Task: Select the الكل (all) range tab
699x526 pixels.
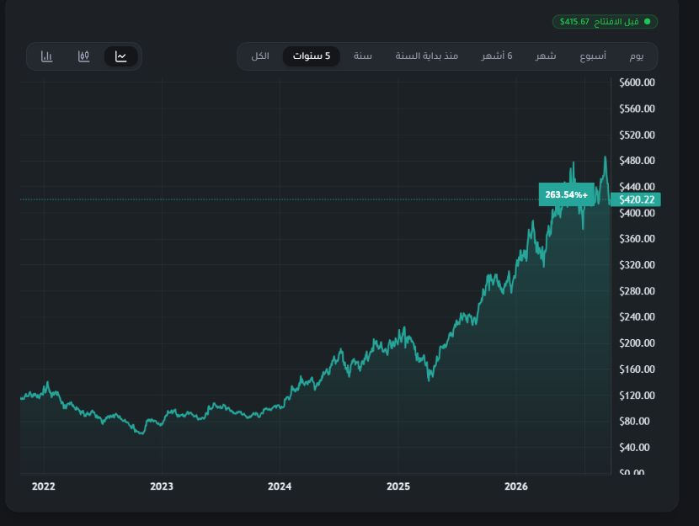Action: pyautogui.click(x=260, y=56)
